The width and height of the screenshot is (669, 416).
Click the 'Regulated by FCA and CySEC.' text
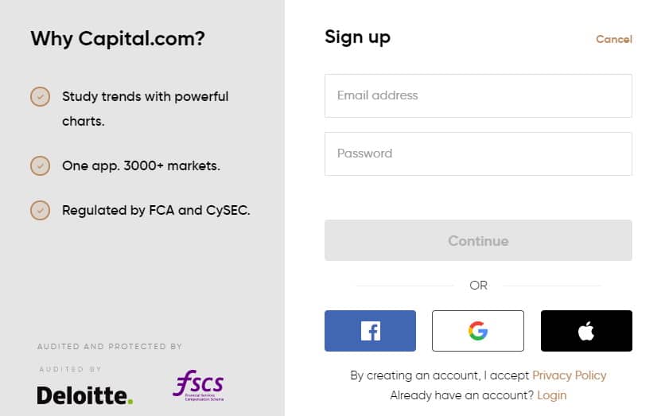(x=156, y=210)
